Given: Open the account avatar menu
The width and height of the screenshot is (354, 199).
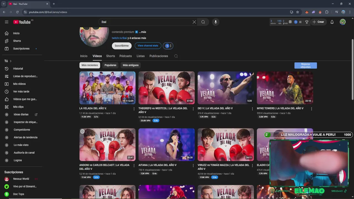Looking at the screenshot, I should [343, 22].
